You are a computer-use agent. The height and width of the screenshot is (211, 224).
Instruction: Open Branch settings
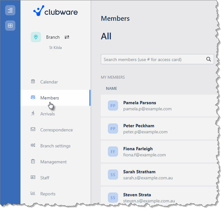coord(55,146)
